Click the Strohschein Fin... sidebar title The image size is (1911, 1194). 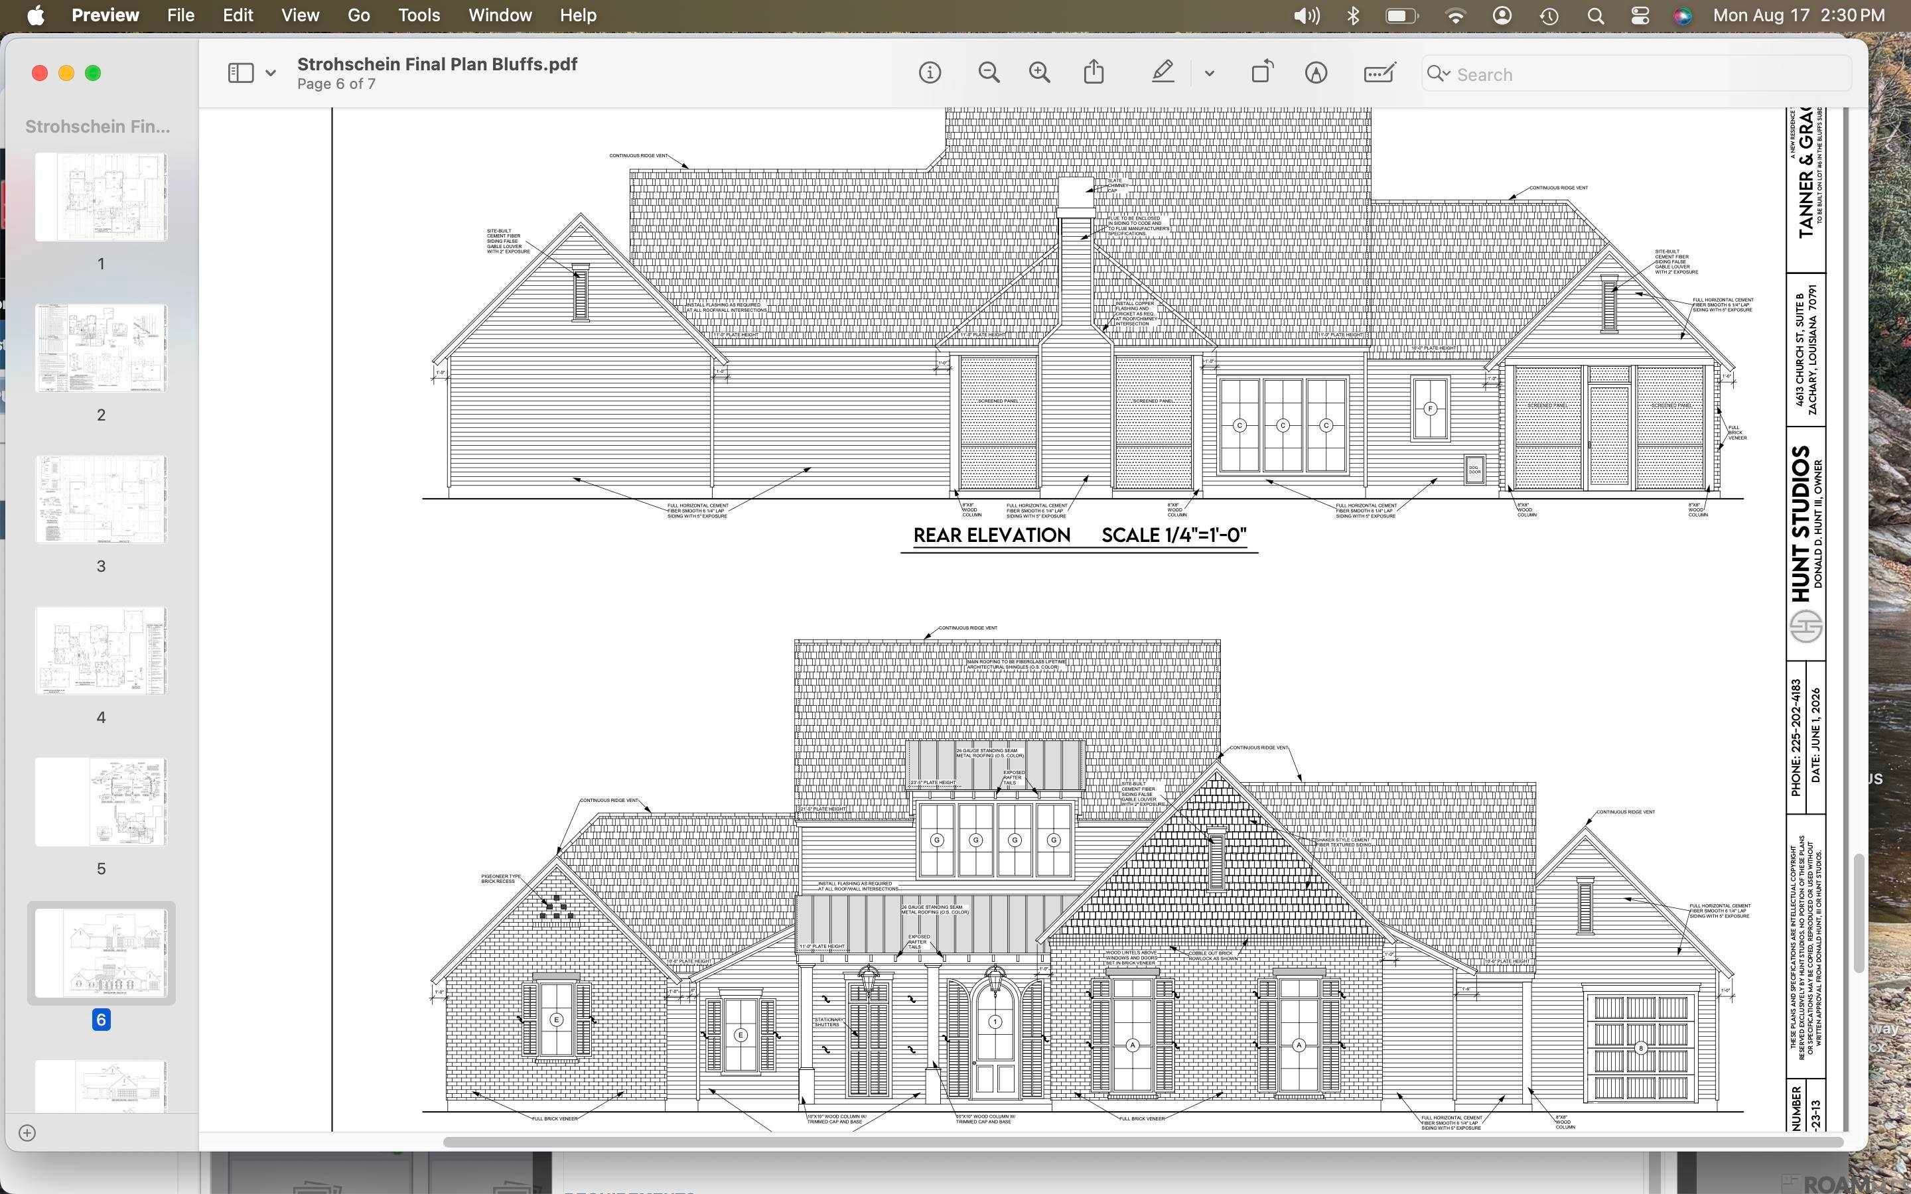97,126
